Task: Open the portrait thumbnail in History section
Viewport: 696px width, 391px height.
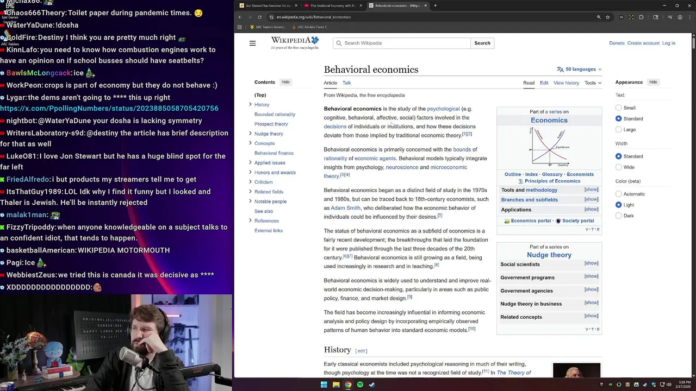Action: click(576, 370)
